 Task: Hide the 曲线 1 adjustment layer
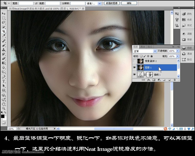134,74
